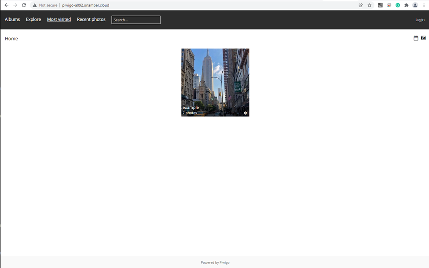This screenshot has height=268, width=429.
Task: Click the 7 photos caption
Action: tap(190, 113)
